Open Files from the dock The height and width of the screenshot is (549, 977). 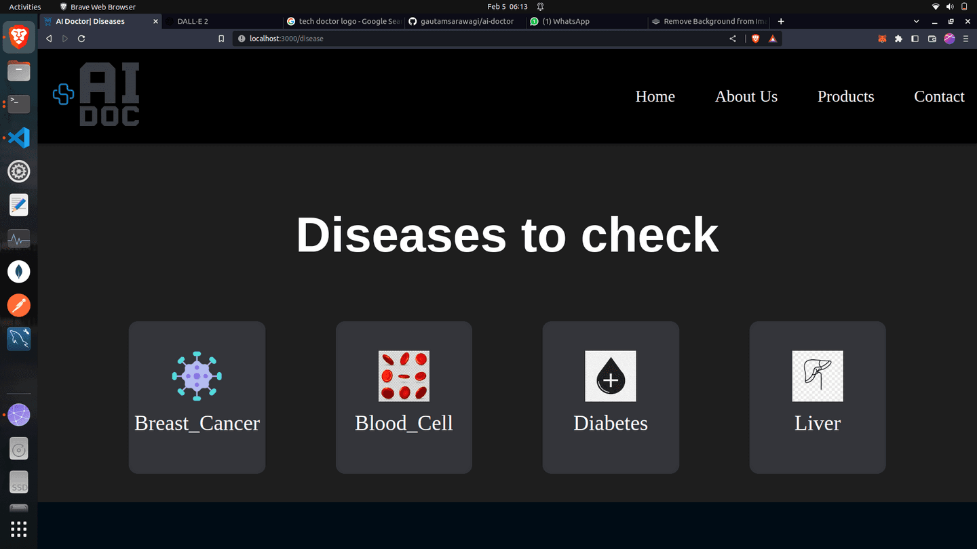click(19, 70)
